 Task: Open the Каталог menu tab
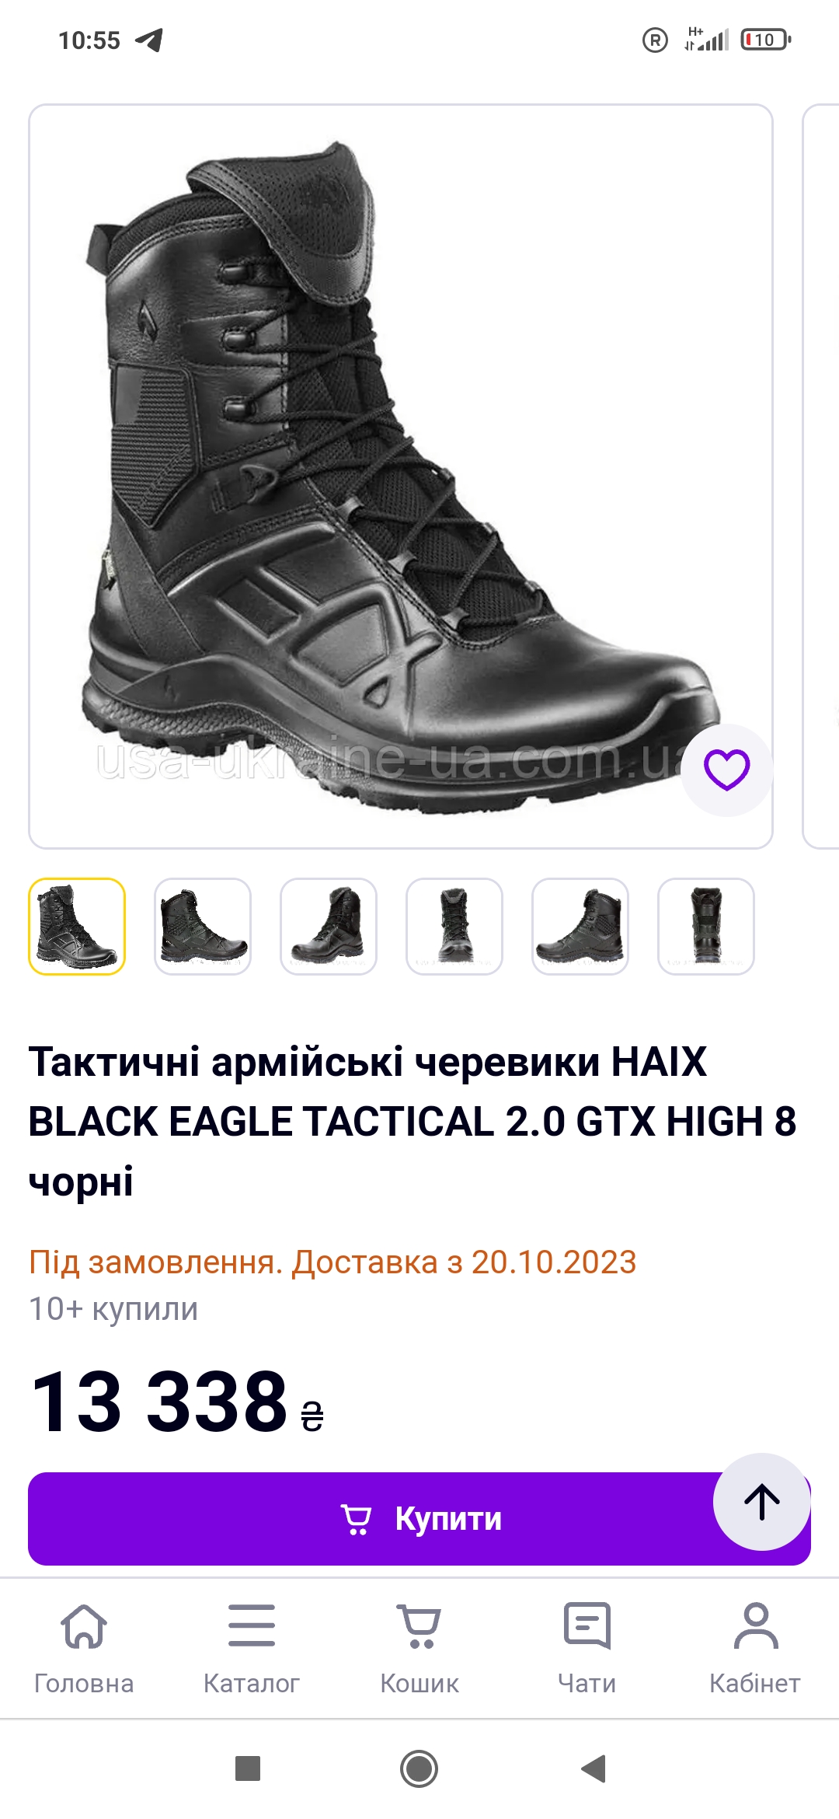[252, 1648]
